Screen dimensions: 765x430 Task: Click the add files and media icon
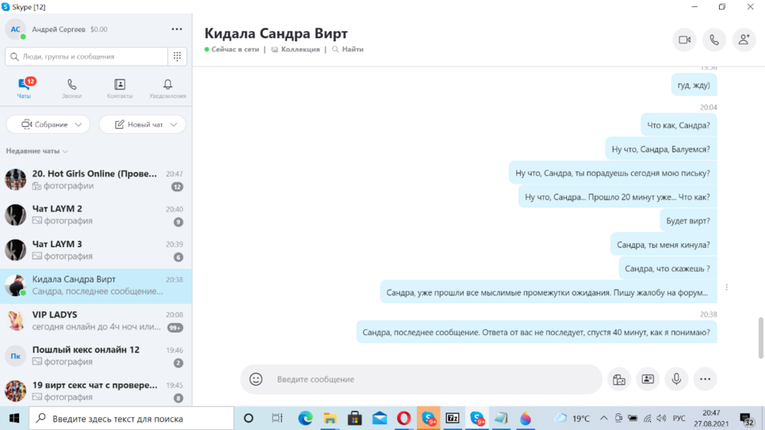[619, 380]
